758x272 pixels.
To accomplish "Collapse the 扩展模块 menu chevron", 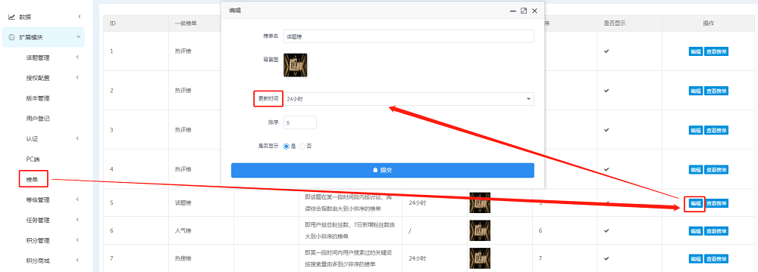I will pyautogui.click(x=78, y=37).
